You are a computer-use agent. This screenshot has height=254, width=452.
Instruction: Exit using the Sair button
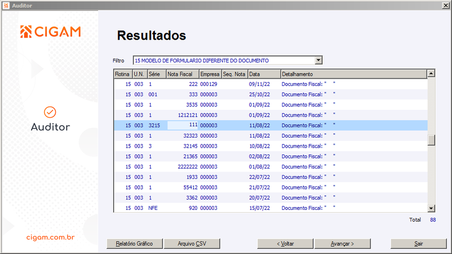click(x=419, y=244)
